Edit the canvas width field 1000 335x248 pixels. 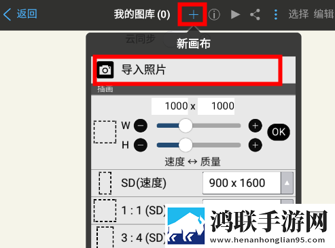(170, 106)
